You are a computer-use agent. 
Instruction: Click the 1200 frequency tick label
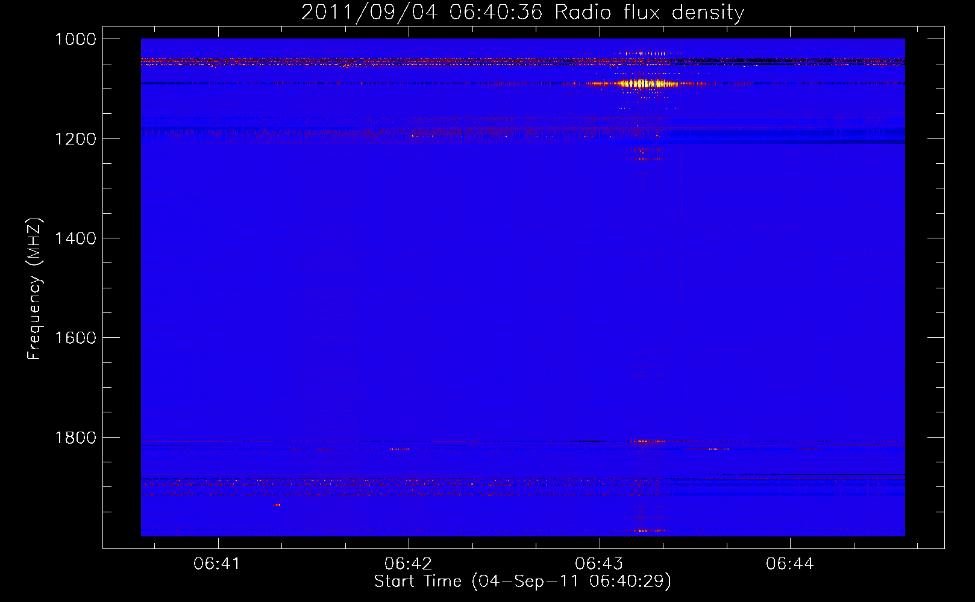[x=75, y=139]
